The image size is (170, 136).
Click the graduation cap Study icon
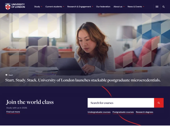7,75
